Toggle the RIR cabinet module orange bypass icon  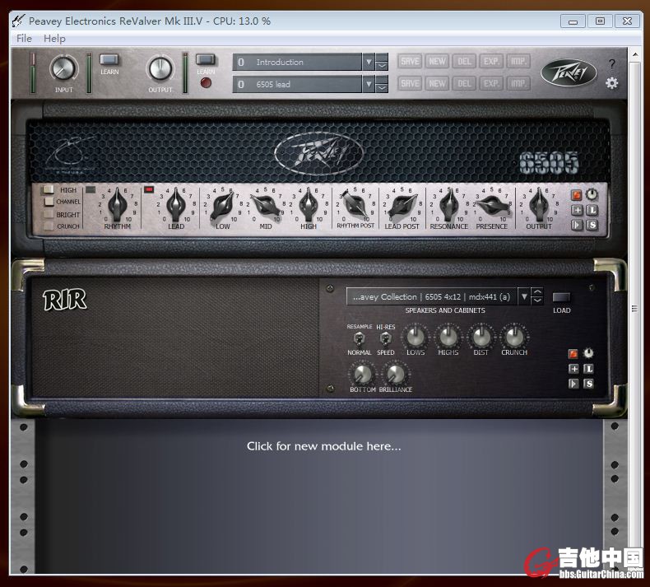(573, 353)
